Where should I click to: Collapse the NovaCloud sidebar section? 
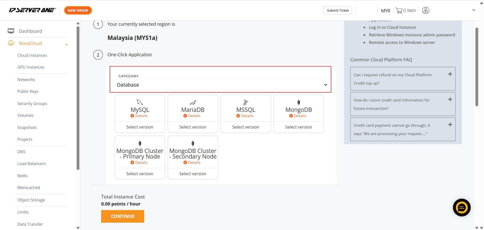66,44
